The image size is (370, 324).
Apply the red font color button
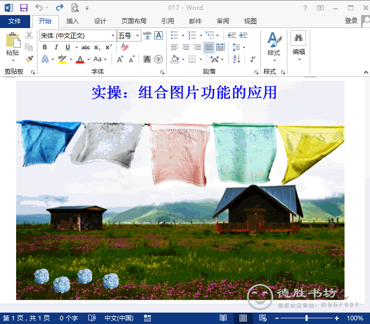[x=80, y=59]
